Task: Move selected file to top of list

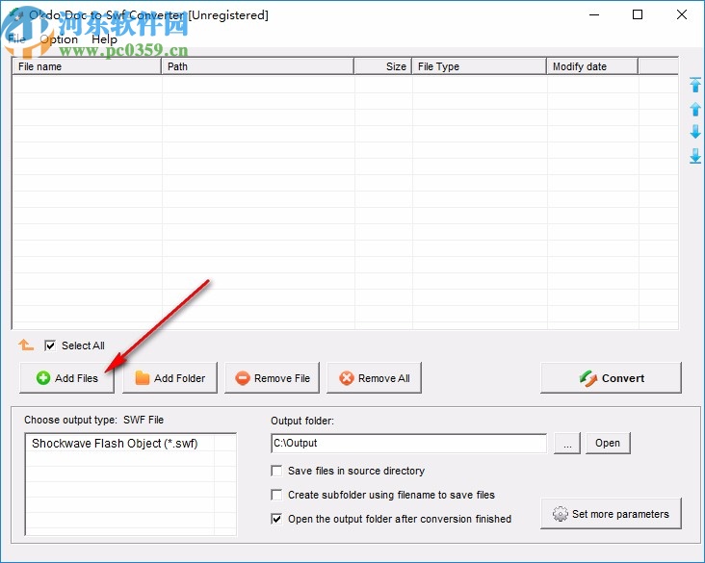Action: [x=695, y=85]
